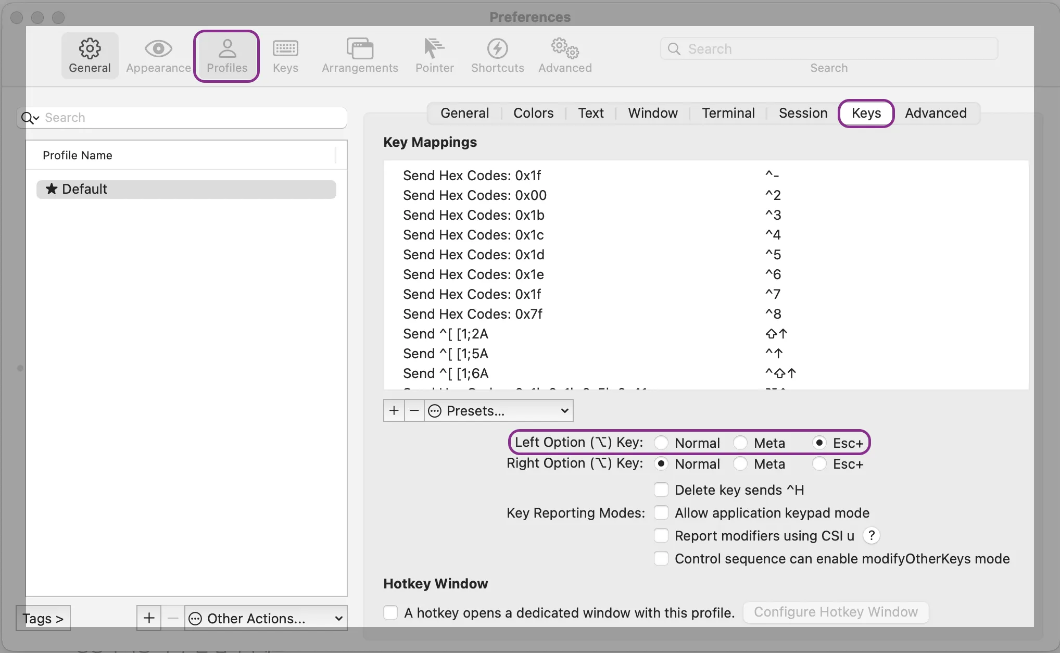Set Left Option key to Meta
Screen dimensions: 1060x653
(740, 443)
